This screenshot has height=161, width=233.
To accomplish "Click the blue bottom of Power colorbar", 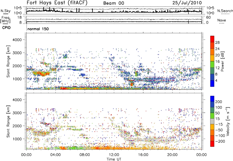I will (212, 83).
